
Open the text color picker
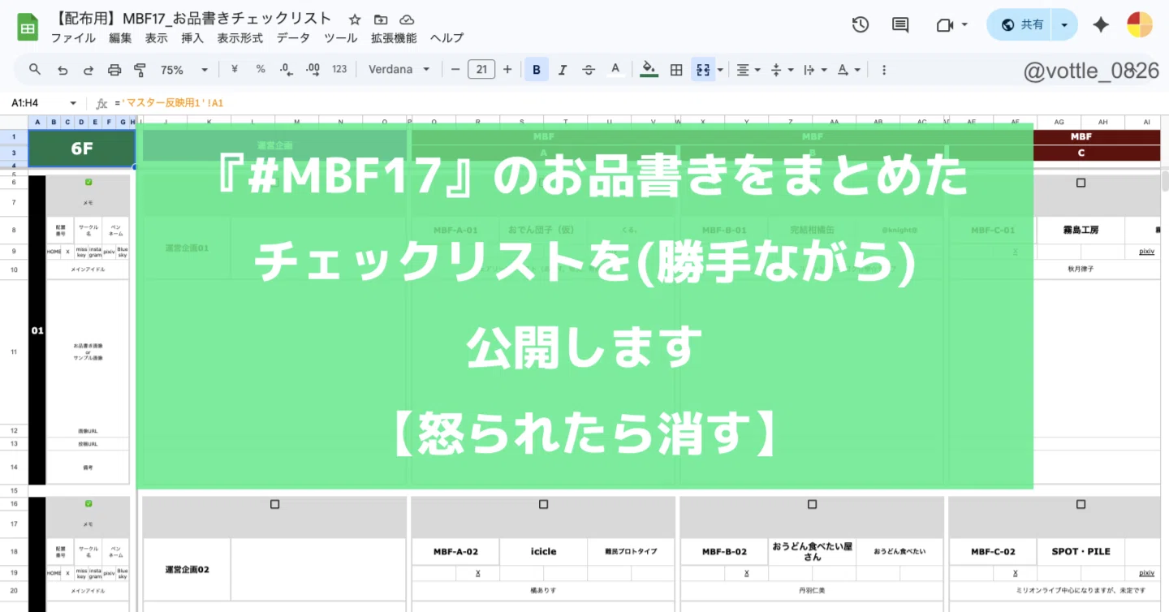tap(615, 70)
